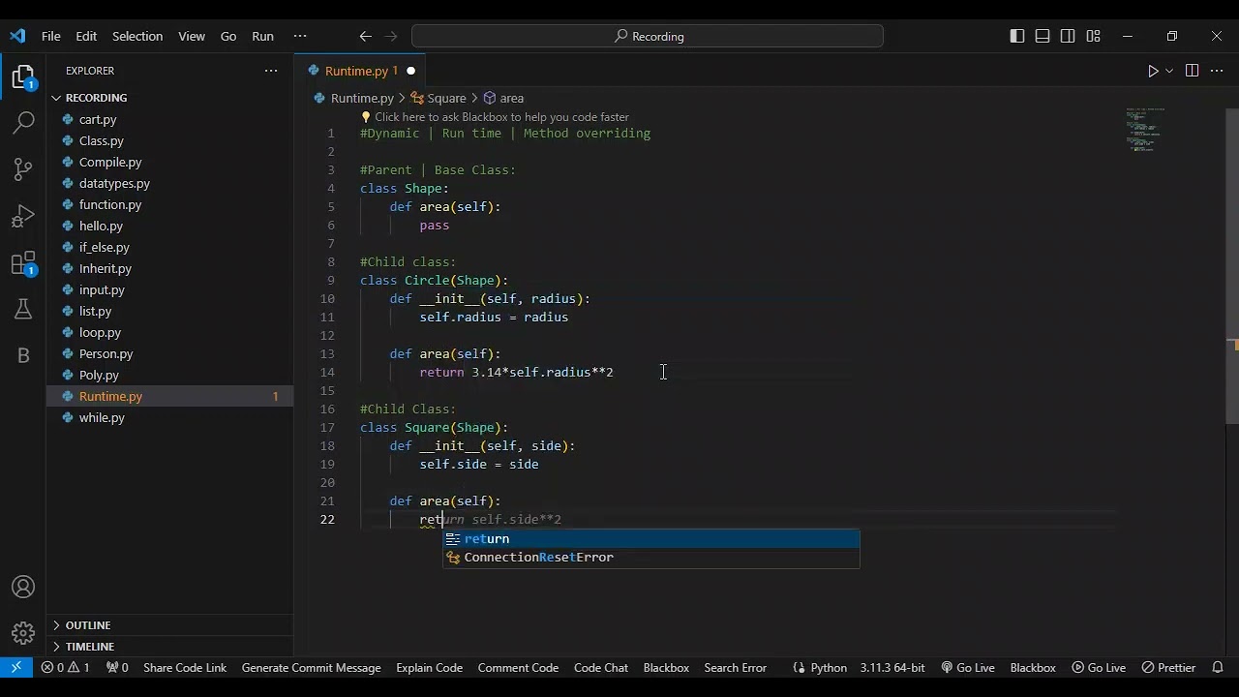This screenshot has height=697, width=1239.
Task: Open Explorer Views and More Actions ellipsis
Action: click(x=271, y=71)
